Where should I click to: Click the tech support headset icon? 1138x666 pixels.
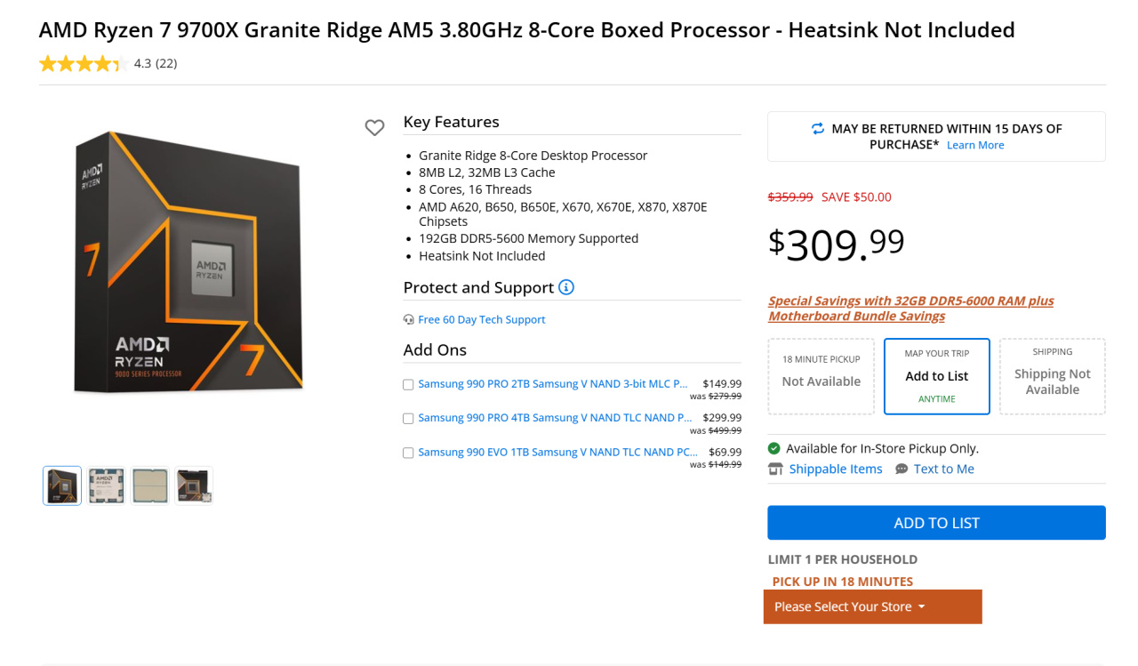(409, 319)
